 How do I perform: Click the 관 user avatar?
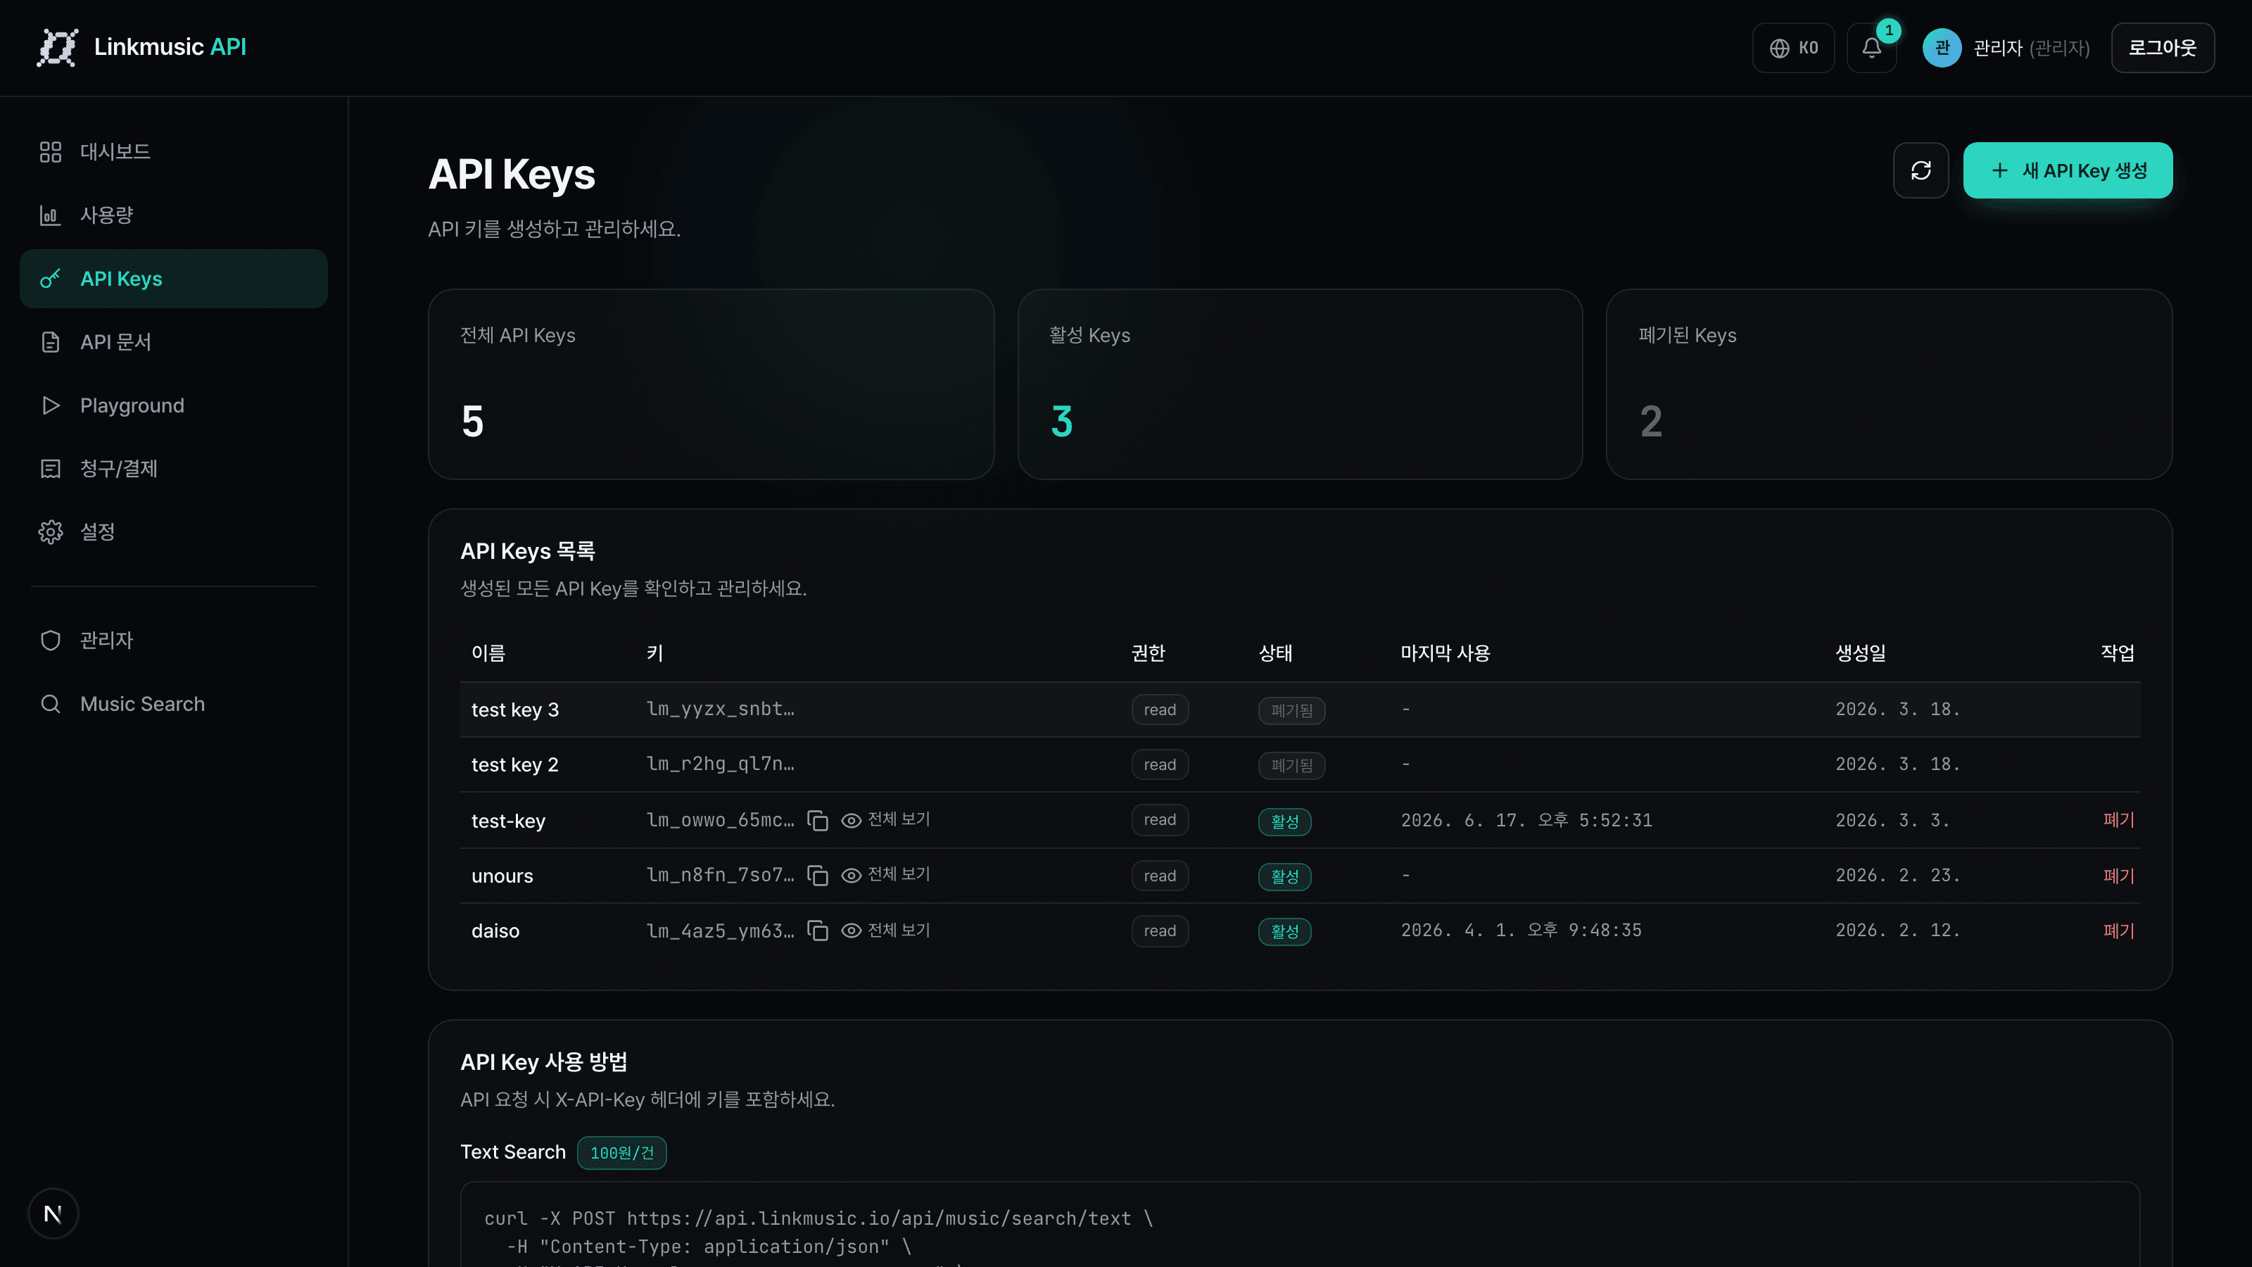coord(1942,47)
